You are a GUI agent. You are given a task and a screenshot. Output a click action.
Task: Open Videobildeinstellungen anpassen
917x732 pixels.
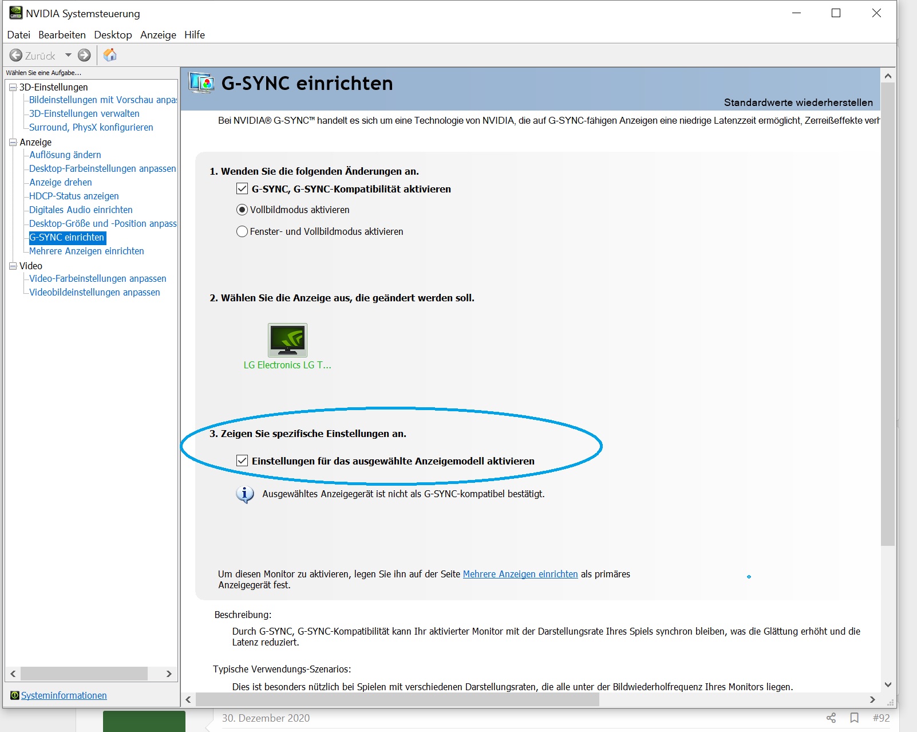94,292
